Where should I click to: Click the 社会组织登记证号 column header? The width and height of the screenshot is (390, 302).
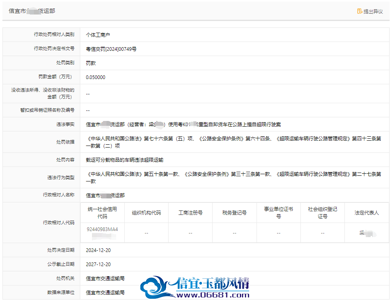tap(323, 213)
